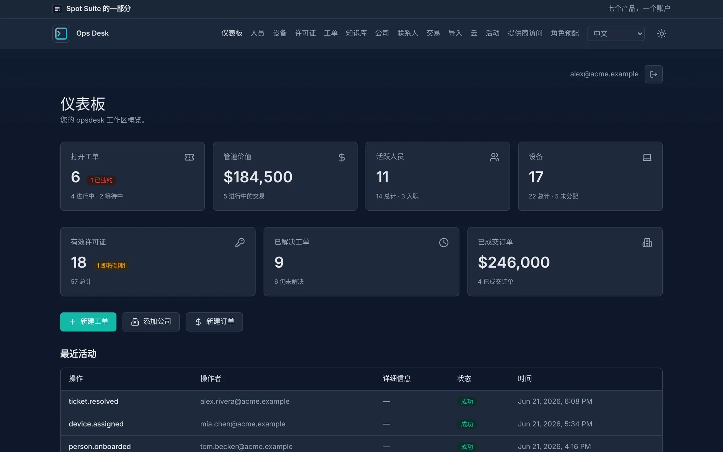Click 成功 badge in ticket.resolved row
Screen dimensions: 723x452
[x=467, y=401]
